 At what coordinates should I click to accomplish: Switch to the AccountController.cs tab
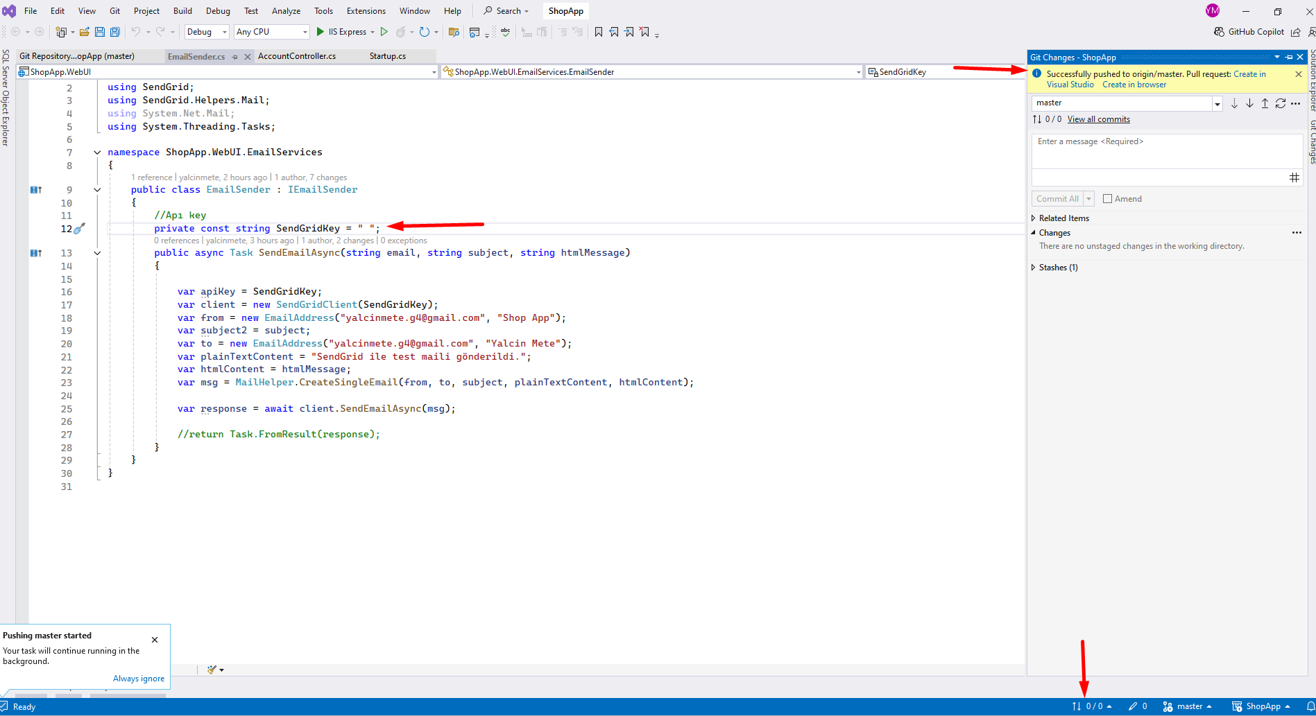[297, 56]
